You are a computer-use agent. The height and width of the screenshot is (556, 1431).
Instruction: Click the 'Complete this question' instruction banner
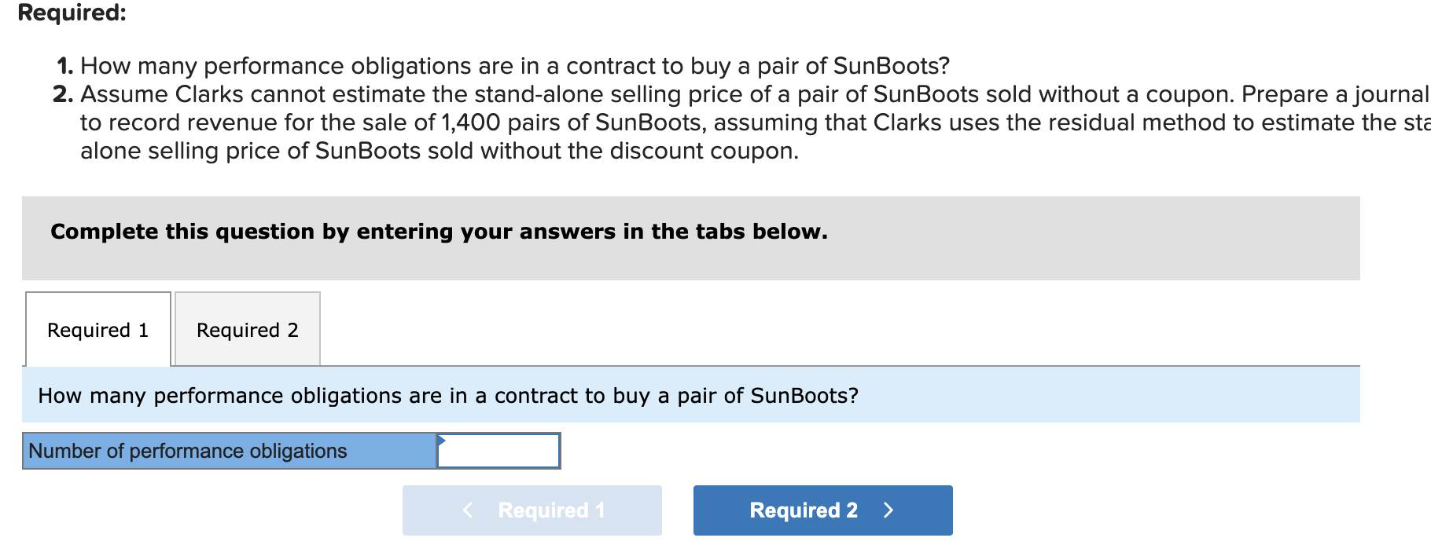click(x=439, y=232)
